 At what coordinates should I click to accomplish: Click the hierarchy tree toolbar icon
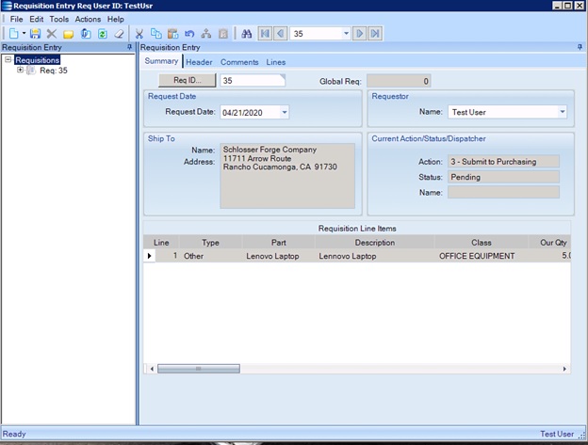205,34
